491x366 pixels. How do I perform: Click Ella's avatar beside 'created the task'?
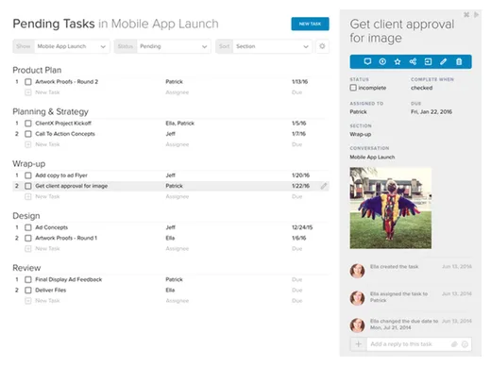[x=357, y=271]
